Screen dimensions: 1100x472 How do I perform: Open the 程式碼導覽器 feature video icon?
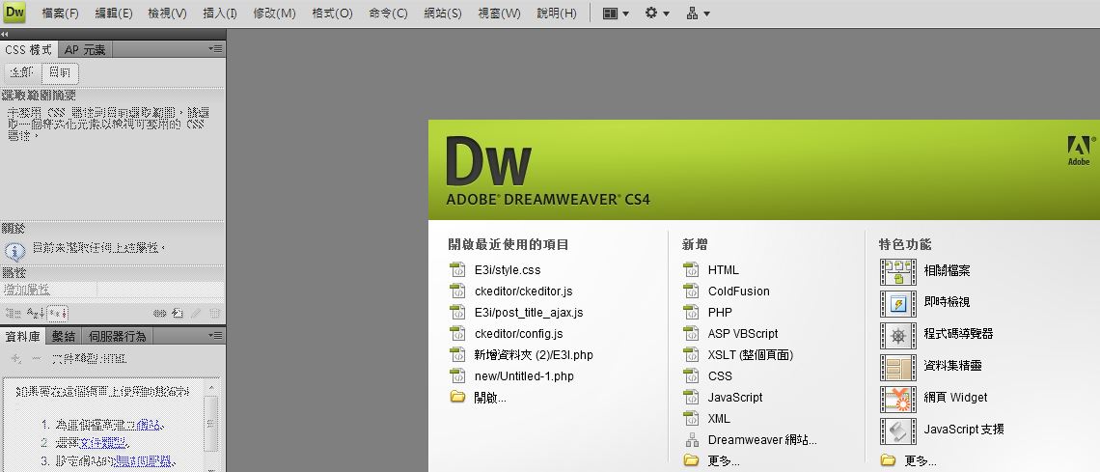click(898, 335)
